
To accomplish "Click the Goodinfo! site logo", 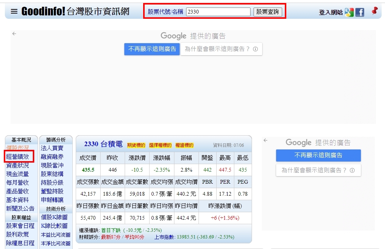I will [75, 11].
